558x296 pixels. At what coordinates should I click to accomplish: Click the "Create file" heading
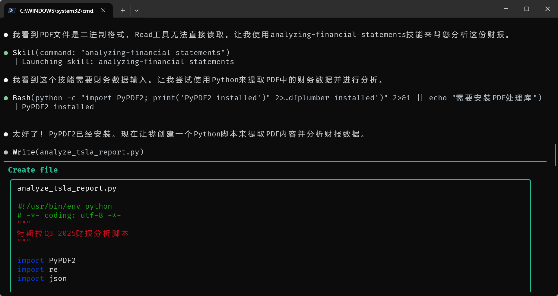pos(33,170)
